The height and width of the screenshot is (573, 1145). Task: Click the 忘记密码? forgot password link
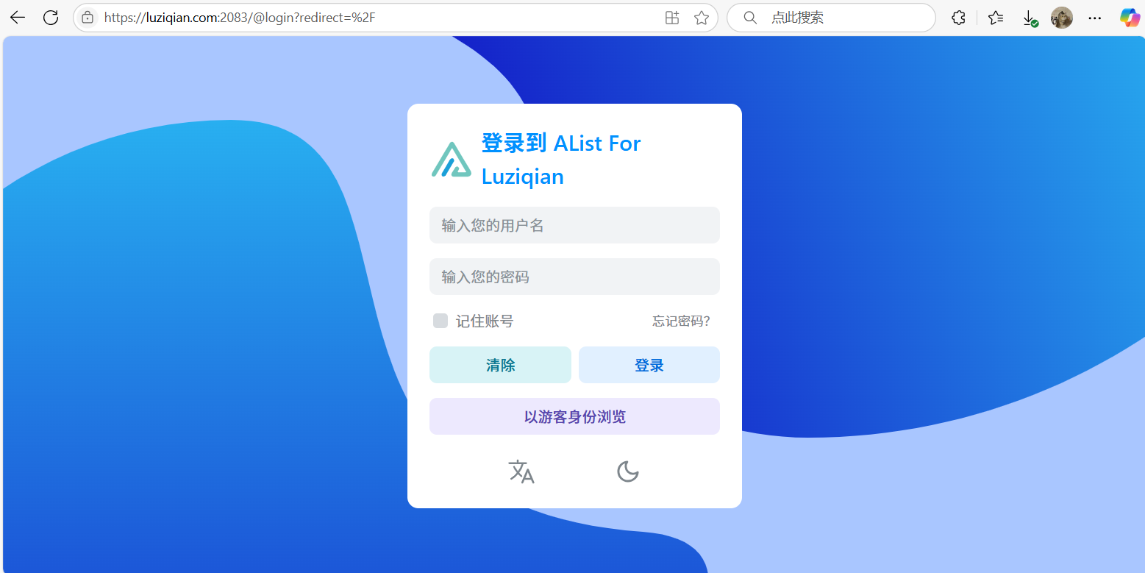681,321
